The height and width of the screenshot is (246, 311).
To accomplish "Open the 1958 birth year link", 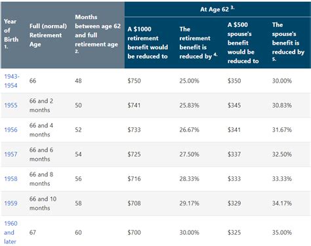I will tap(10, 179).
